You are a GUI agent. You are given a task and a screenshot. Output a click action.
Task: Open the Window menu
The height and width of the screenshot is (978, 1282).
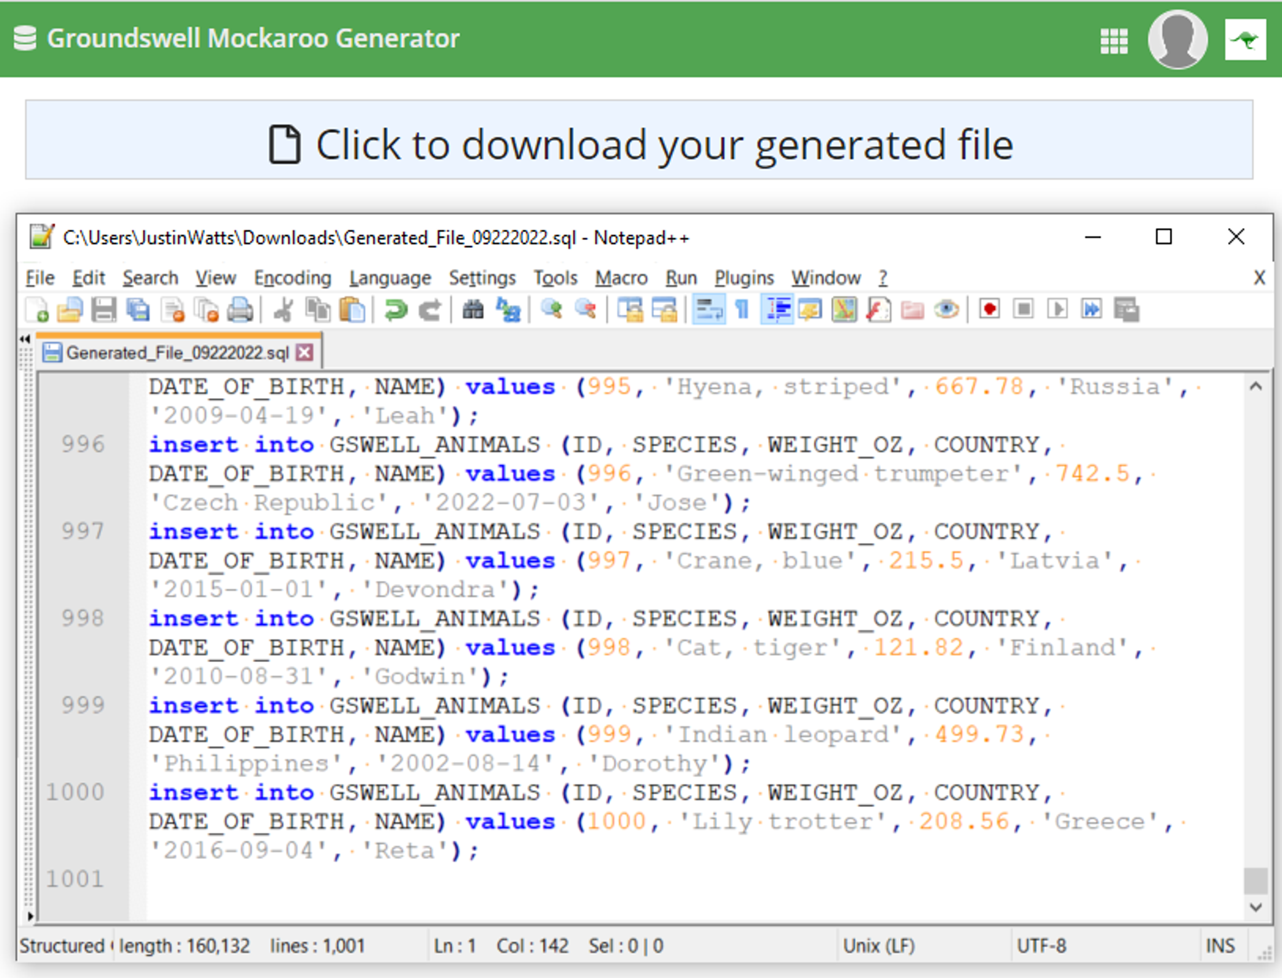pos(826,278)
